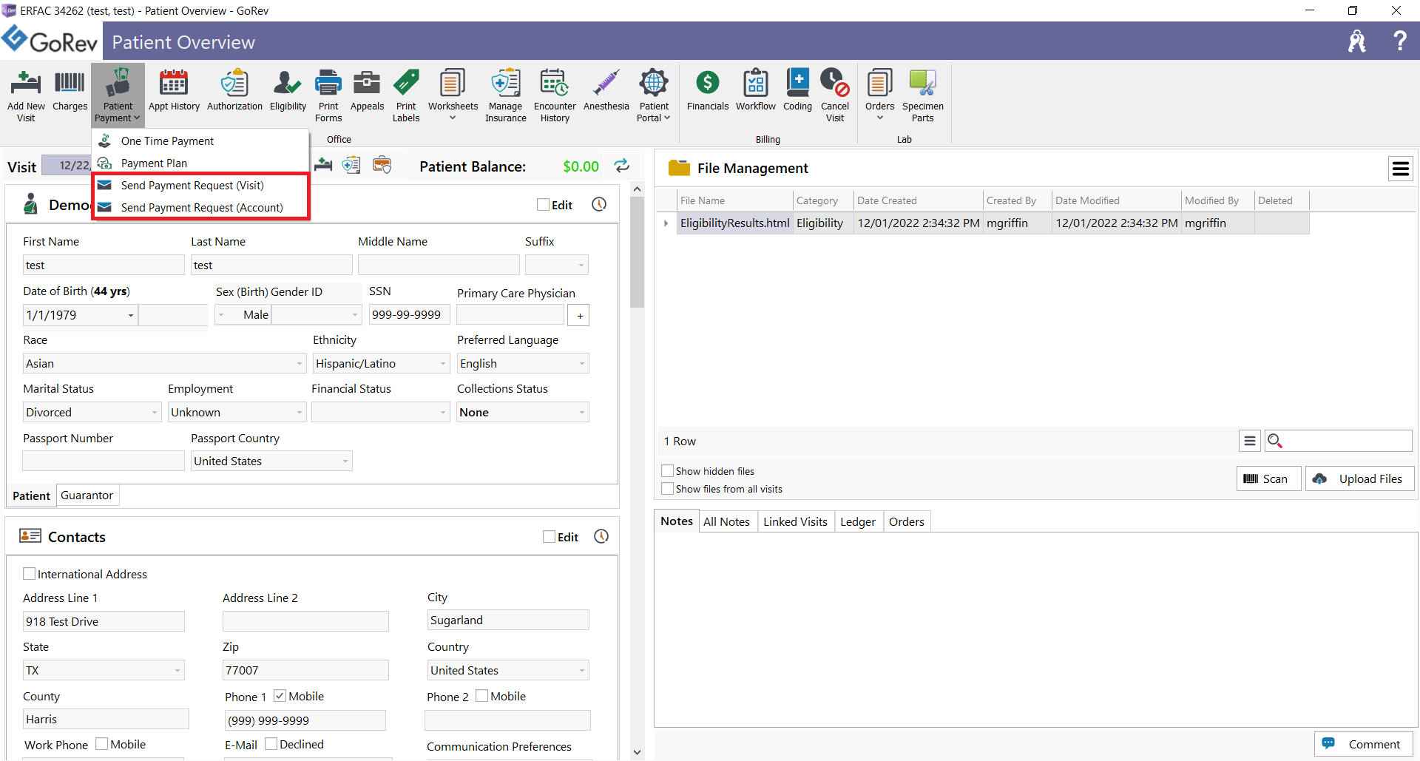Click the SSN input field

(x=409, y=314)
